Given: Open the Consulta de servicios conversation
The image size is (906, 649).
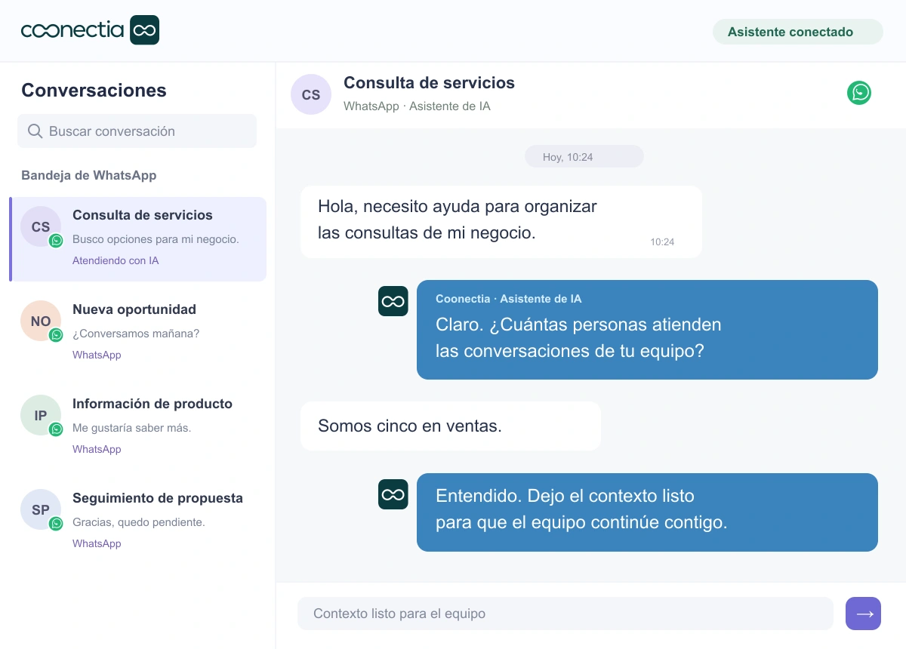Looking at the screenshot, I should tap(138, 239).
